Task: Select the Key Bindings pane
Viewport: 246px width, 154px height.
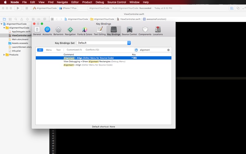Action: [114, 31]
